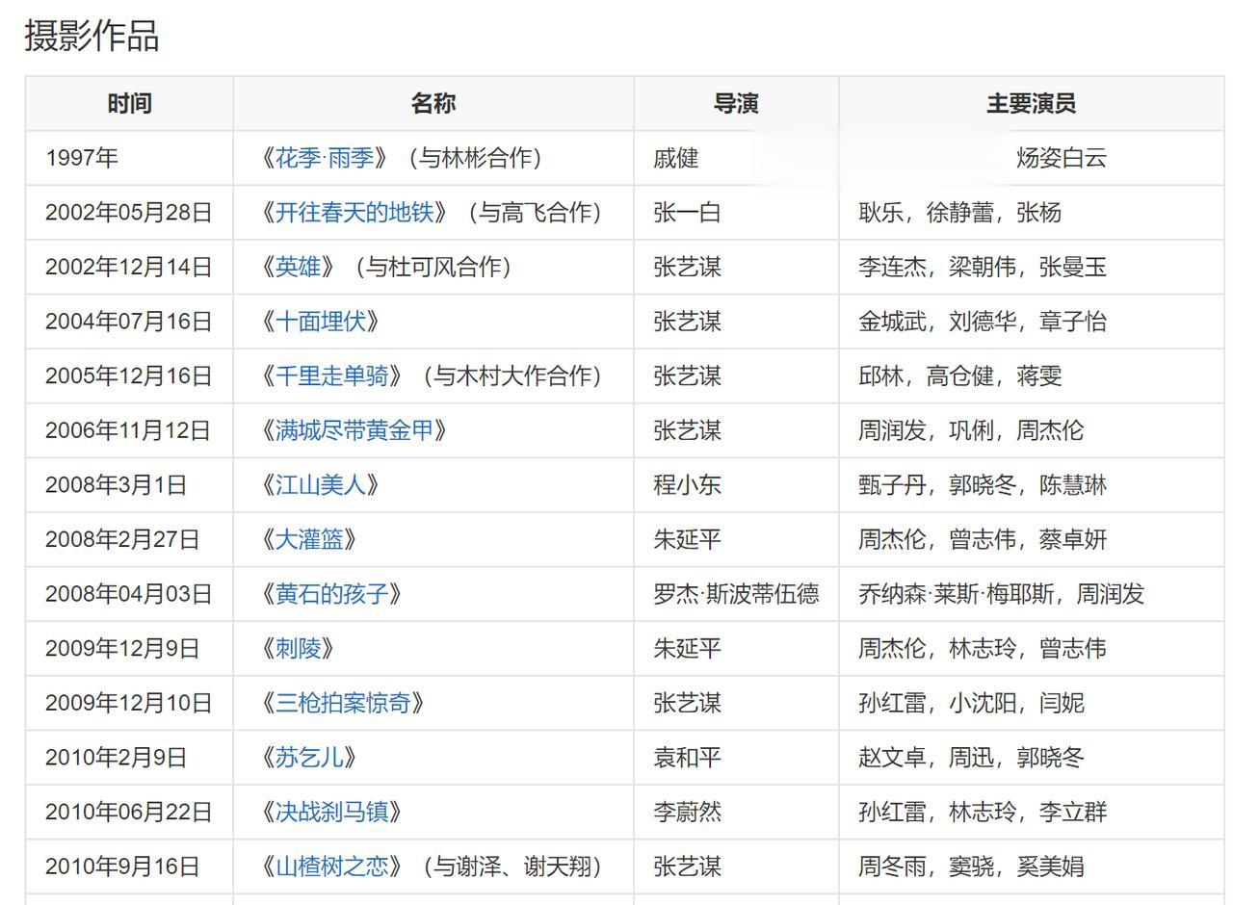Select 张艺谋 in the 十面埋伏 row
The width and height of the screenshot is (1233, 905).
[x=688, y=322]
